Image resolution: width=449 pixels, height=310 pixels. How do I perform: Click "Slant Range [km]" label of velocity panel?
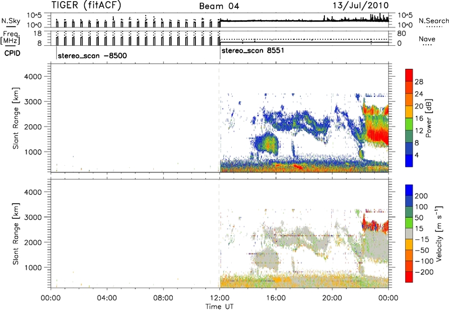point(16,234)
